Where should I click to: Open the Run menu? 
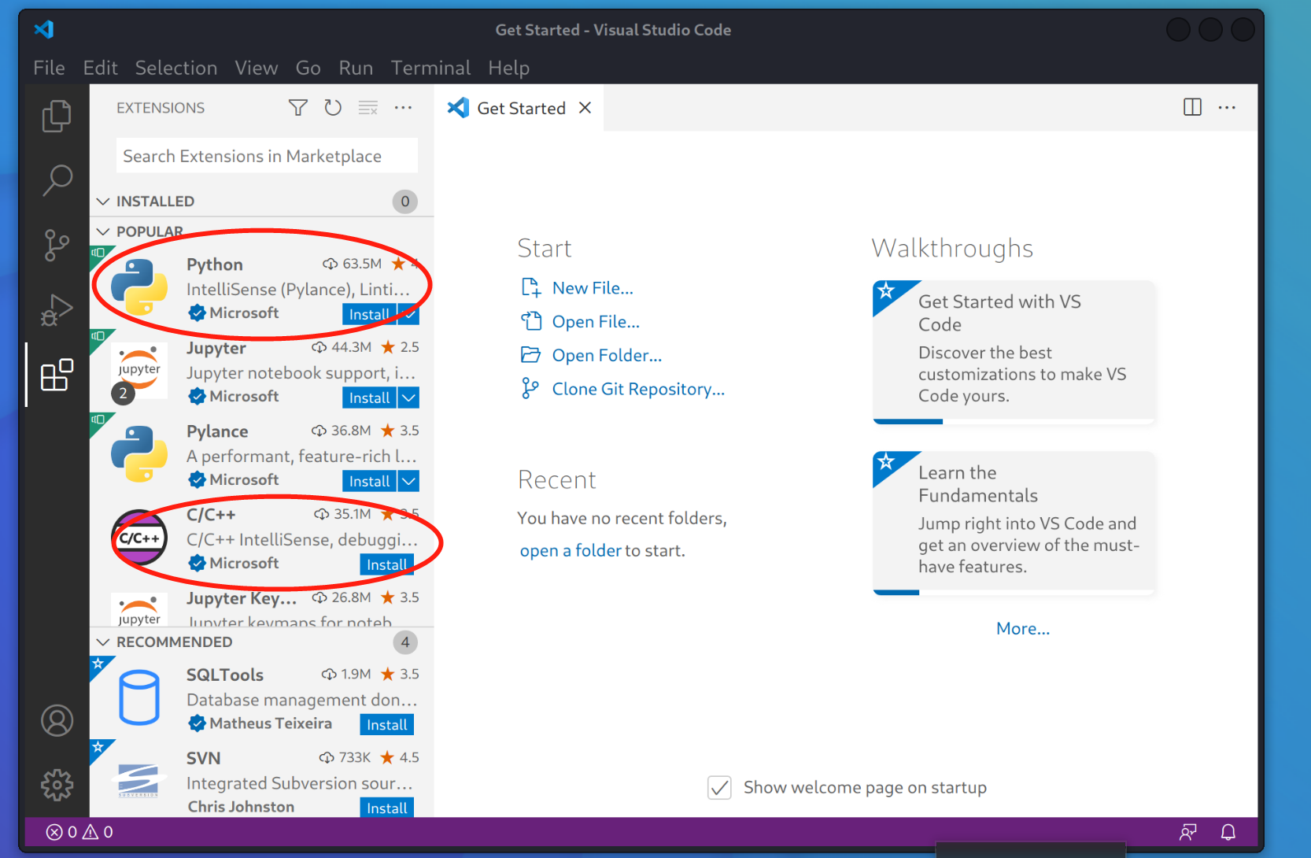(x=356, y=68)
